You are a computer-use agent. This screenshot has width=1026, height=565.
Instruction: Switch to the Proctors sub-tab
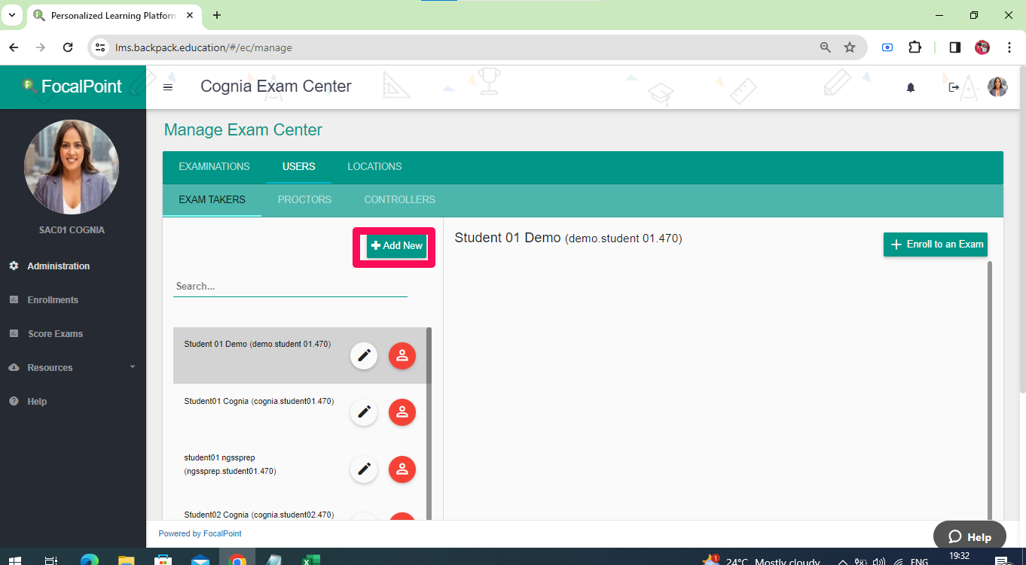coord(304,199)
